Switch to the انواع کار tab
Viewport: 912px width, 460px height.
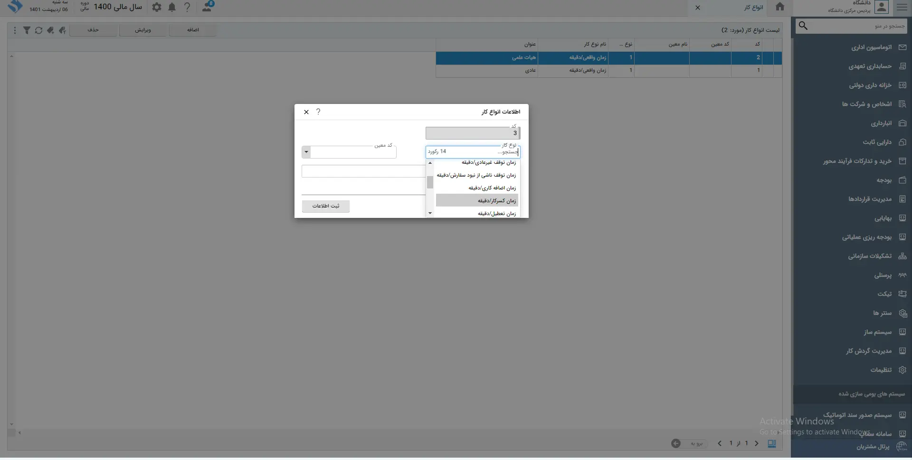pyautogui.click(x=753, y=8)
